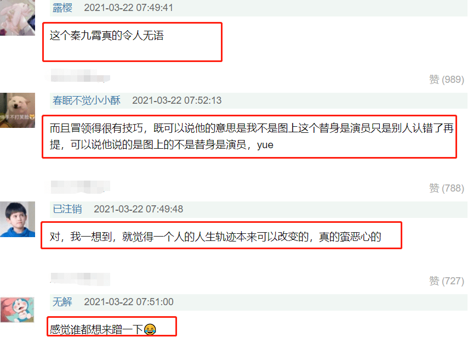Click the comment starting 而且冒领得很有技巧
The width and height of the screenshot is (473, 348).
coord(252,137)
